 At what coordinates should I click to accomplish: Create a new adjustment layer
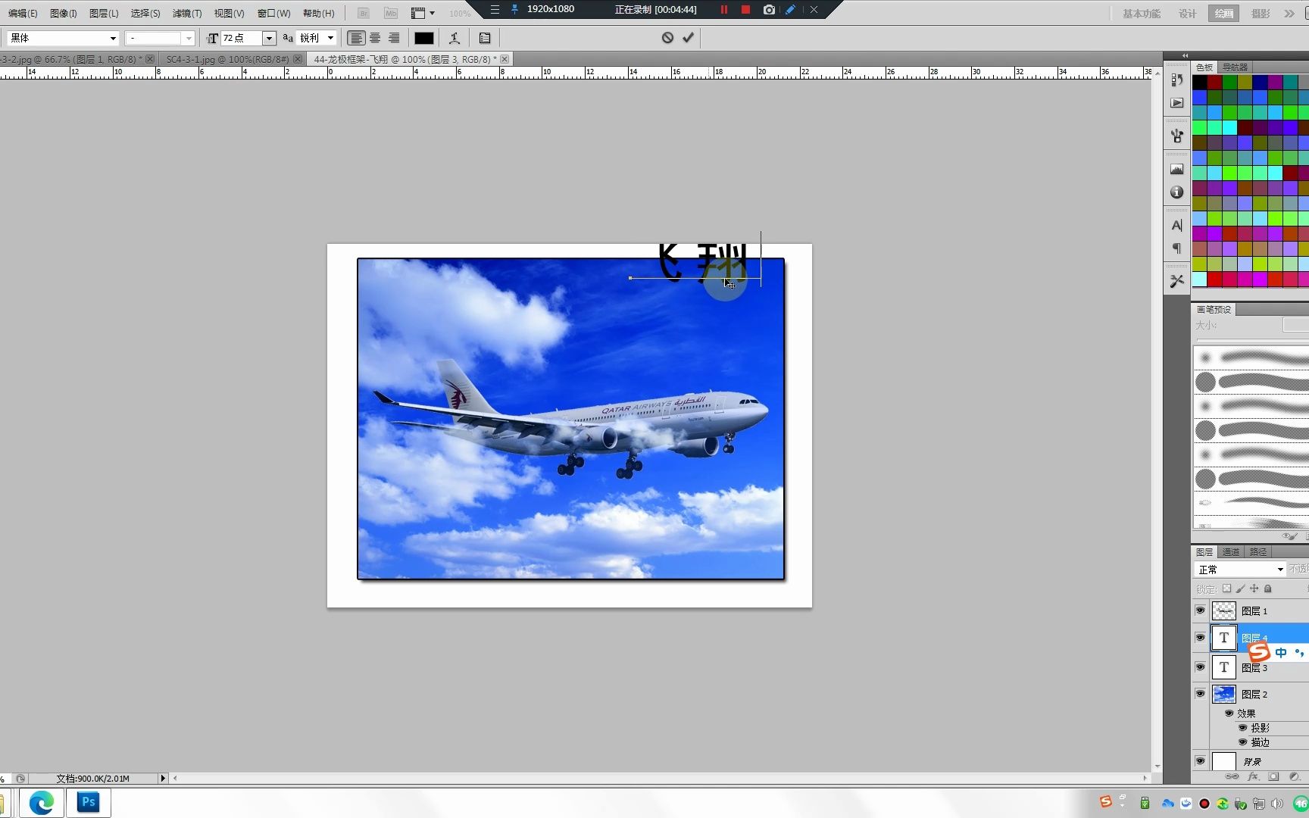[x=1294, y=776]
